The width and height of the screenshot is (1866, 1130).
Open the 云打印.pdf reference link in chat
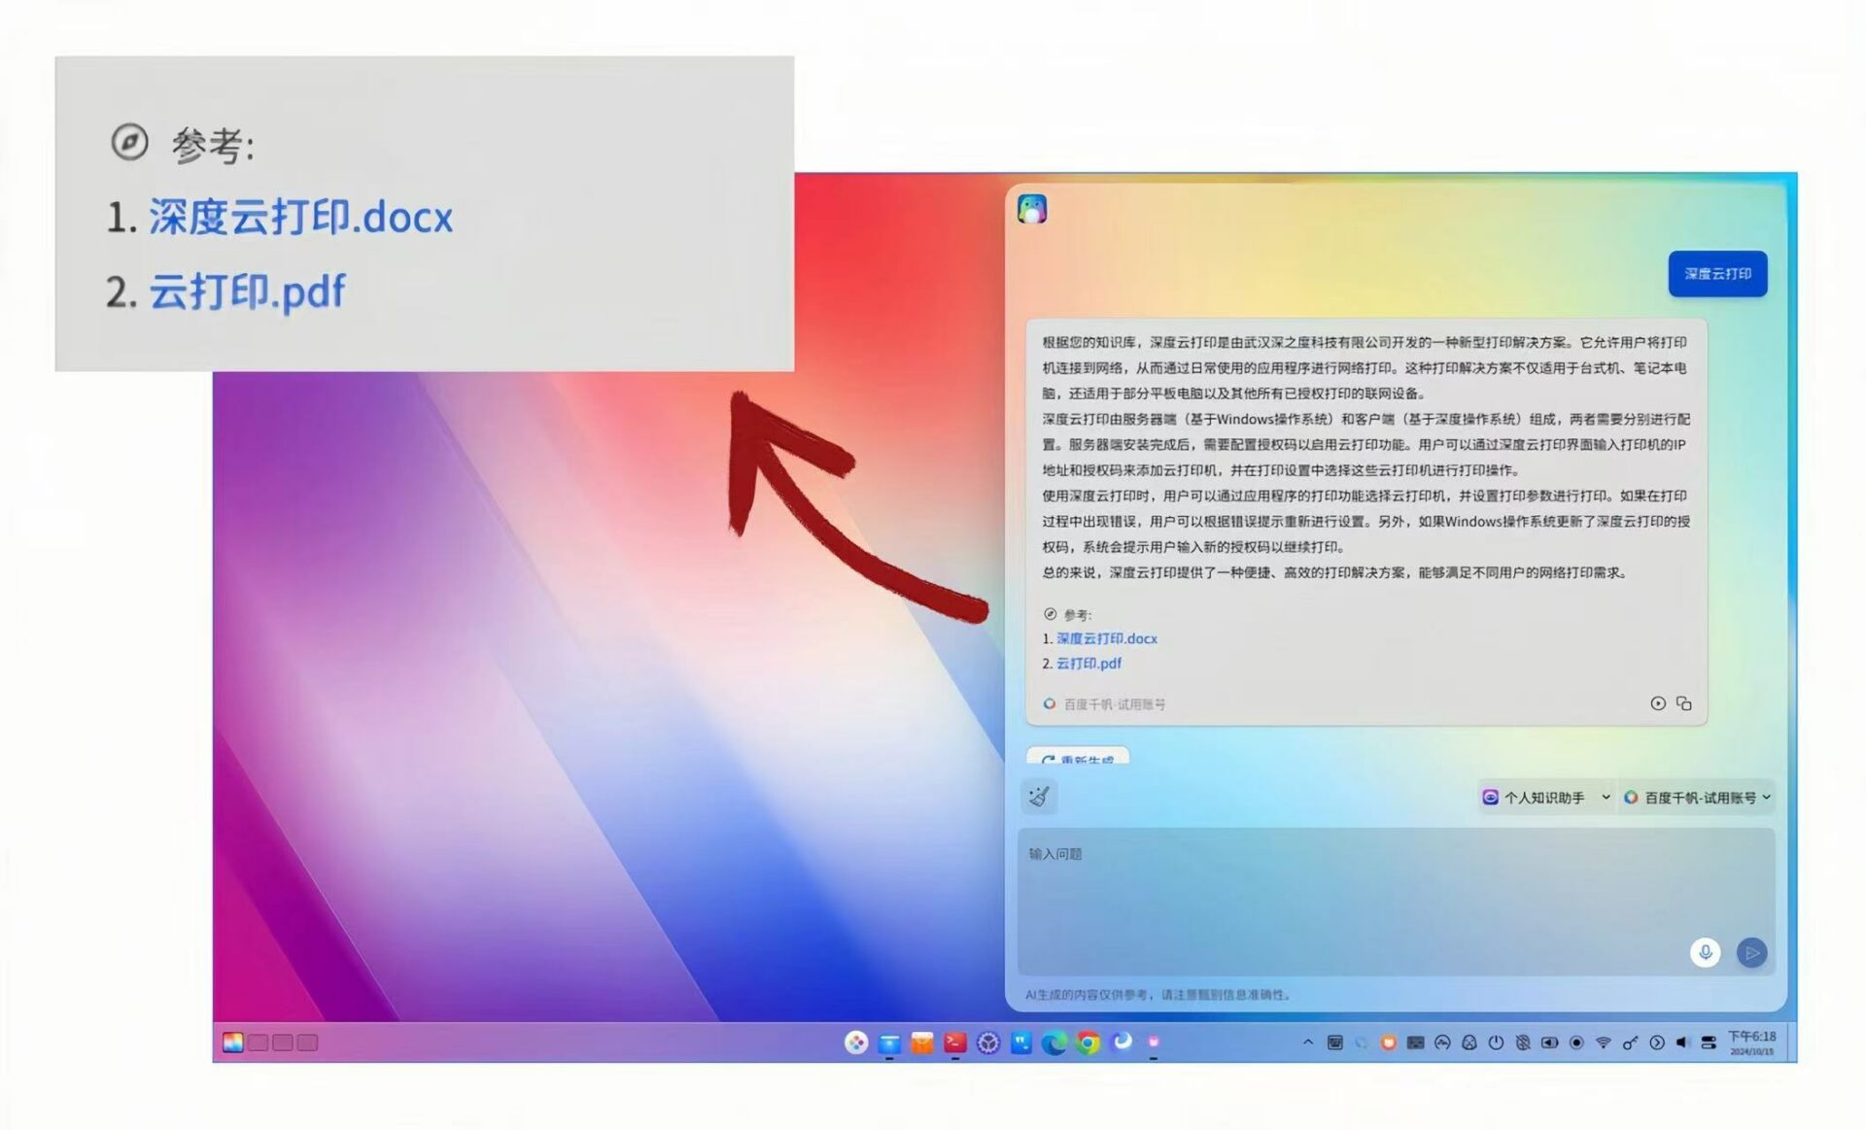1088,663
